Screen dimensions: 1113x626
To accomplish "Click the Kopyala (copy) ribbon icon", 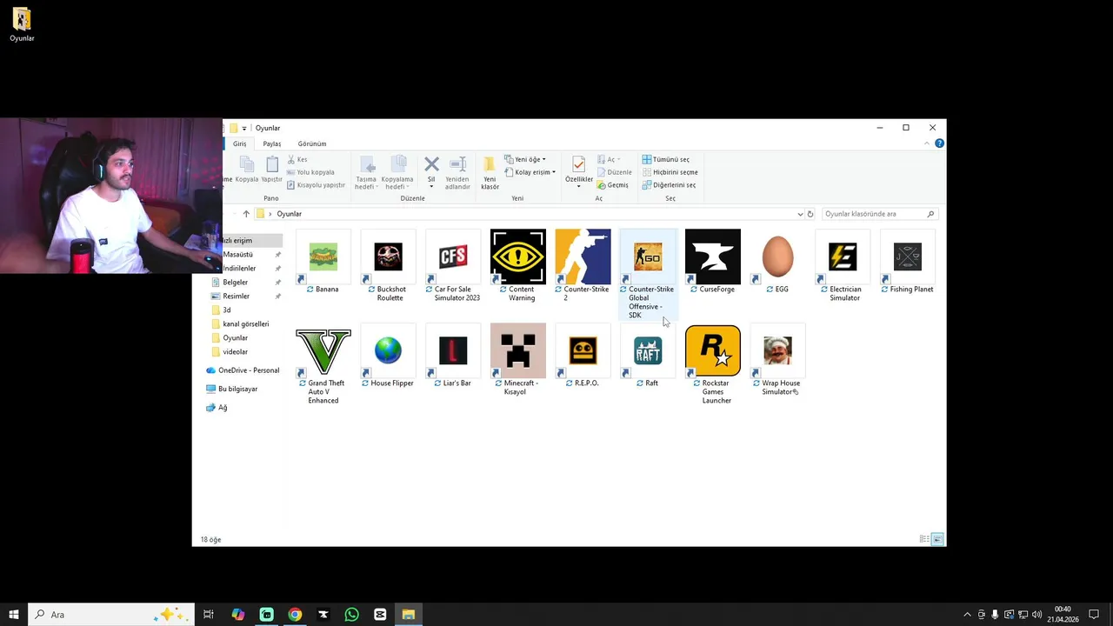I will (x=247, y=170).
